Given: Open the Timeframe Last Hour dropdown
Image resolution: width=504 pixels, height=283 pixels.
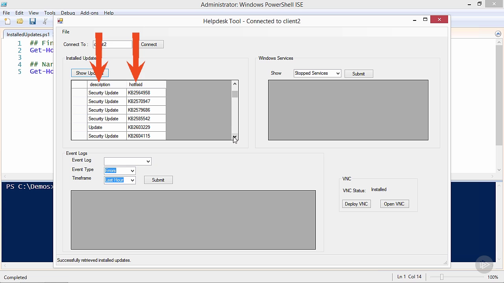Looking at the screenshot, I should click(x=120, y=180).
